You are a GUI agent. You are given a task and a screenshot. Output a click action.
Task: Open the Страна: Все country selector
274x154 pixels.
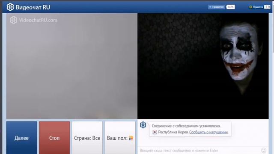pos(87,138)
